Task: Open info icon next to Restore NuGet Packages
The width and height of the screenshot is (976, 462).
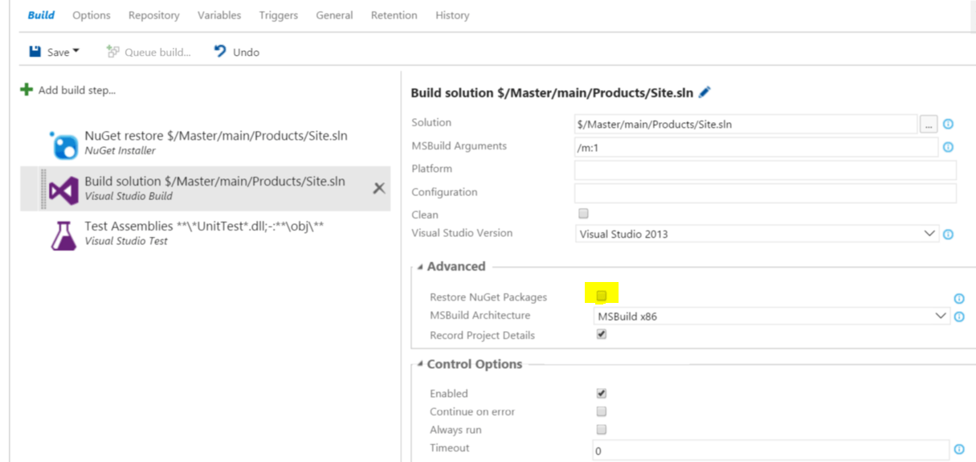Action: [959, 299]
